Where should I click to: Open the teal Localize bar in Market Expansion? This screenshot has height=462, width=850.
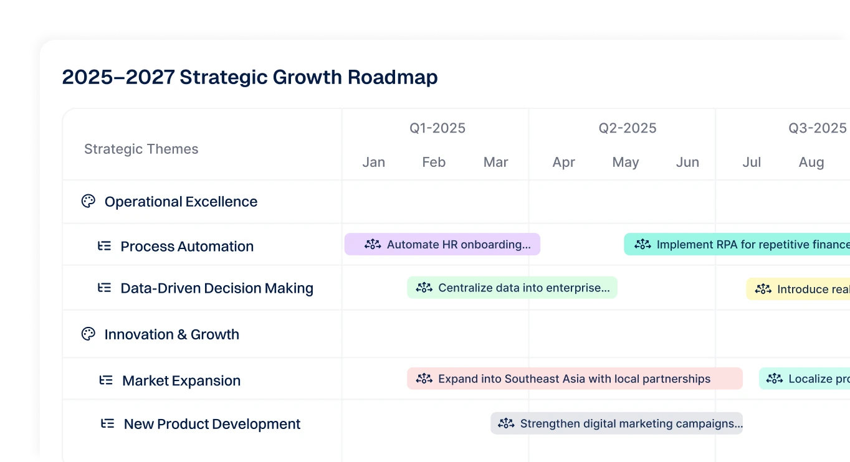point(810,379)
